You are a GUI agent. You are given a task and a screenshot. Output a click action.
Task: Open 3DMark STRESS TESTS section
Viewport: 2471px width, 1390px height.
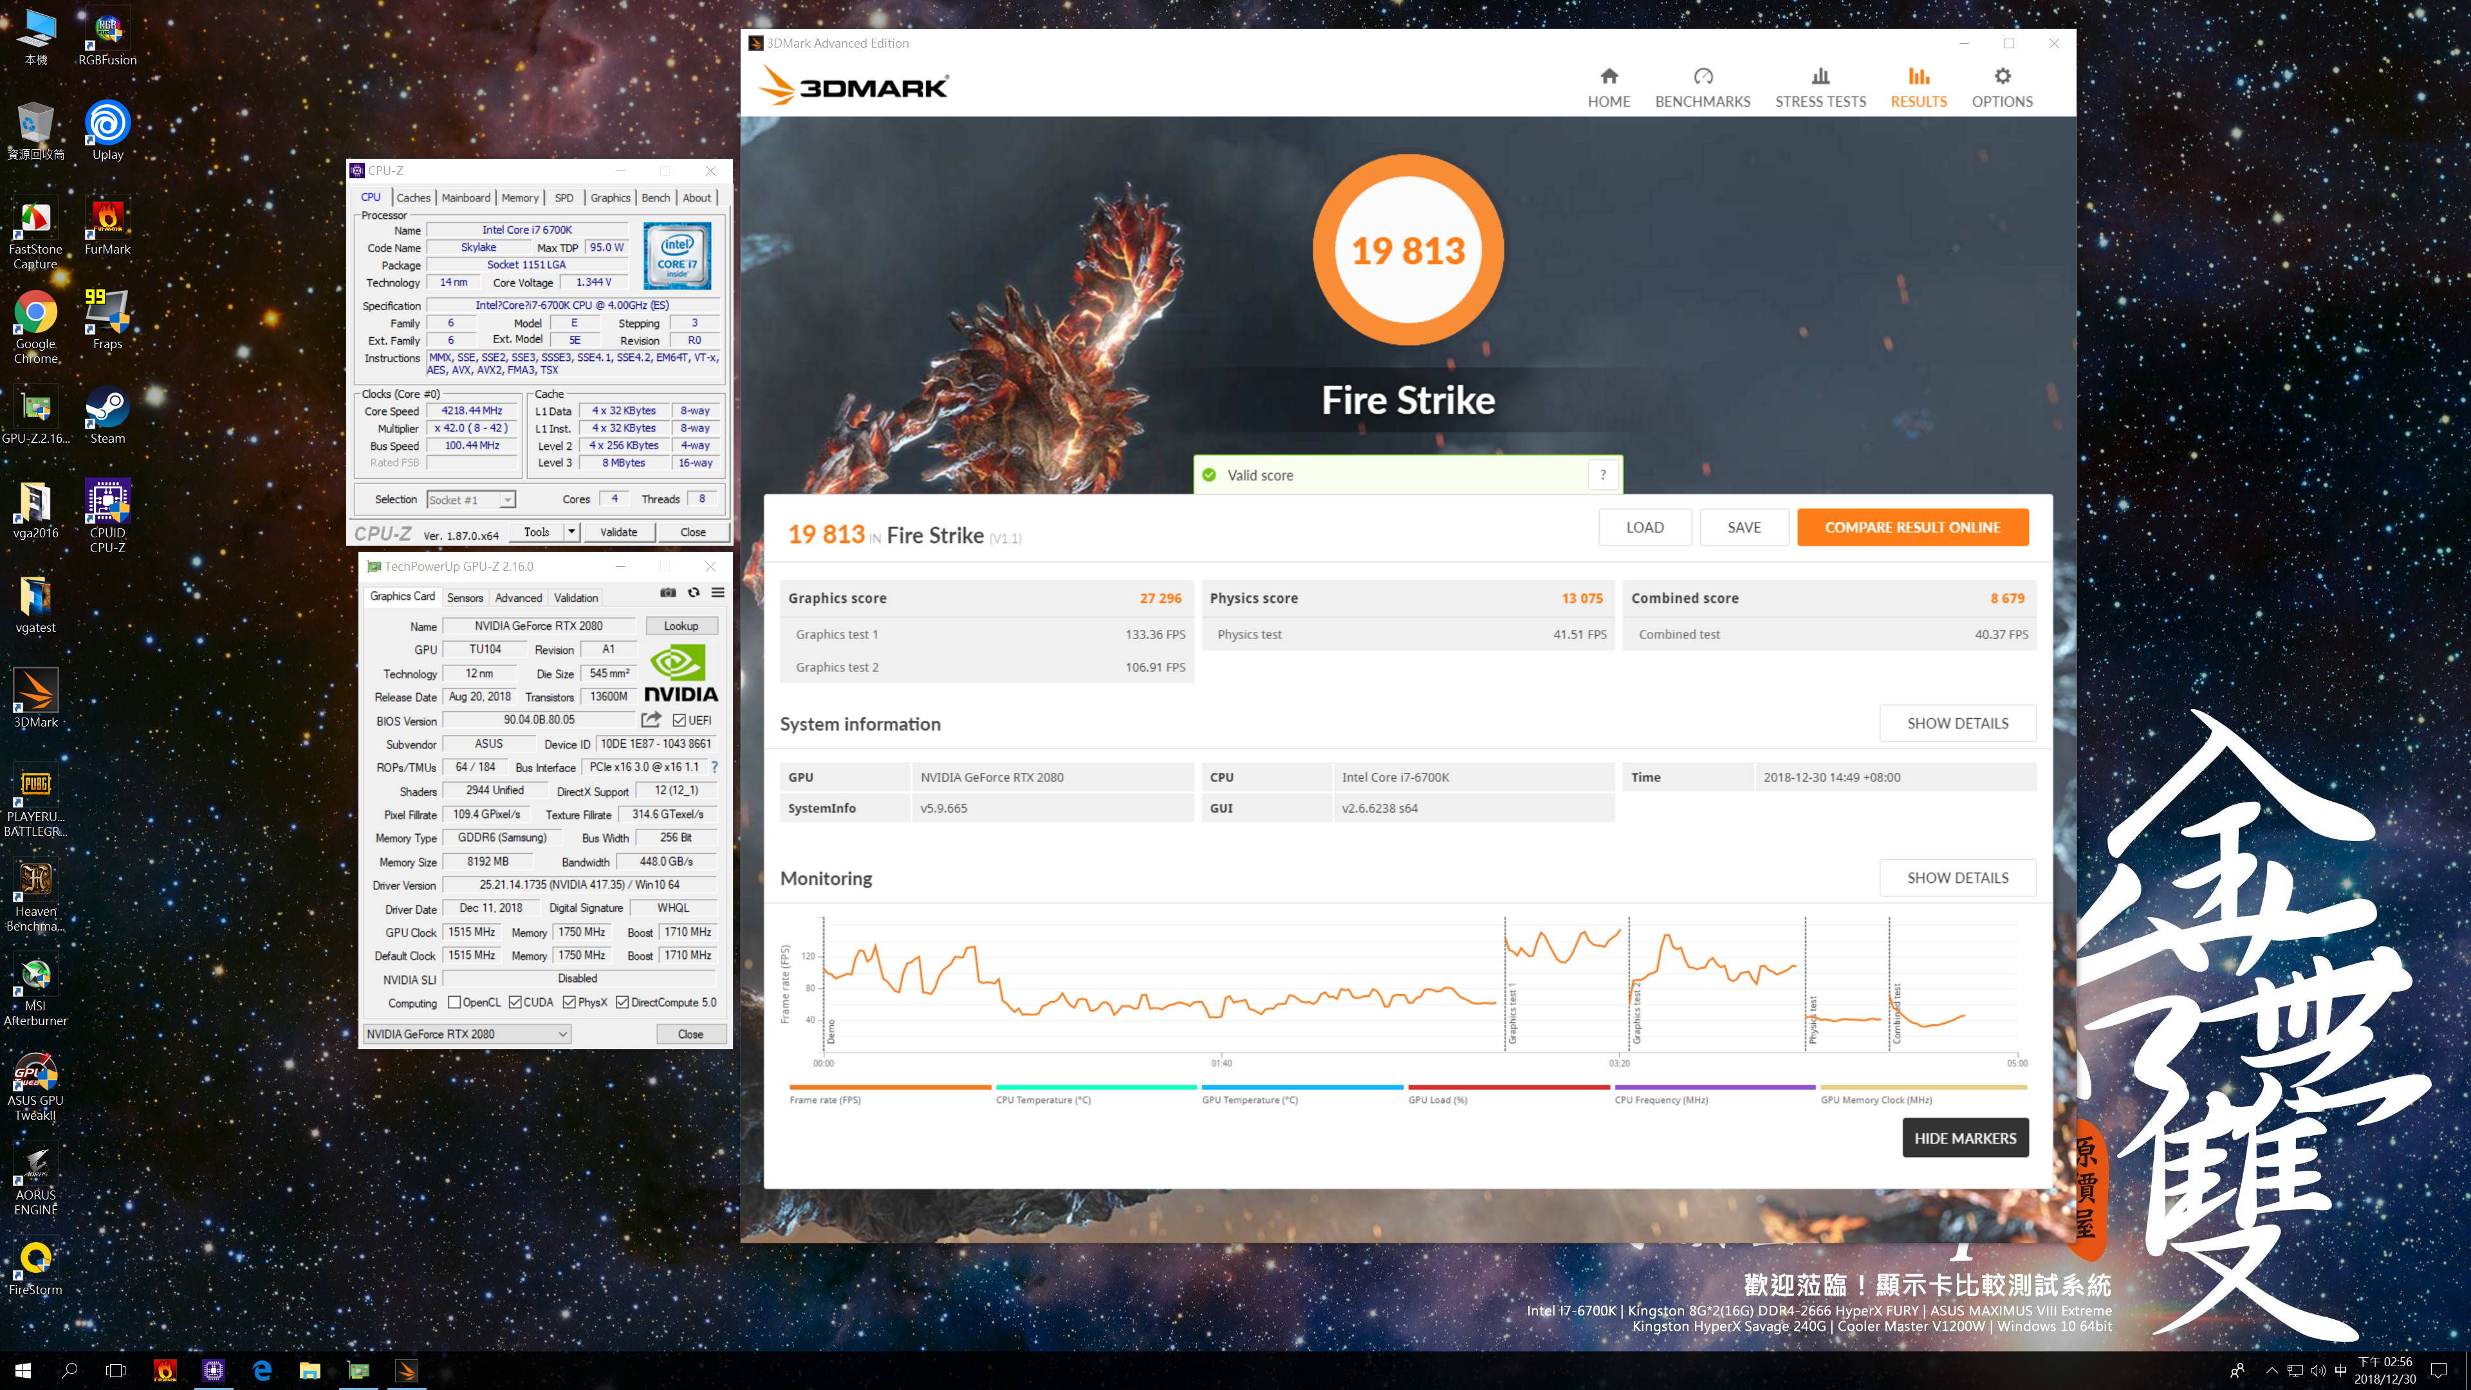coord(1820,88)
